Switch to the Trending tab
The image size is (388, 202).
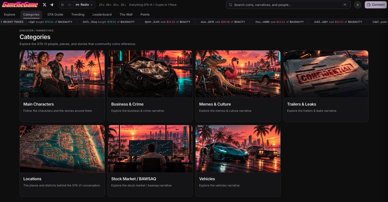click(x=78, y=15)
